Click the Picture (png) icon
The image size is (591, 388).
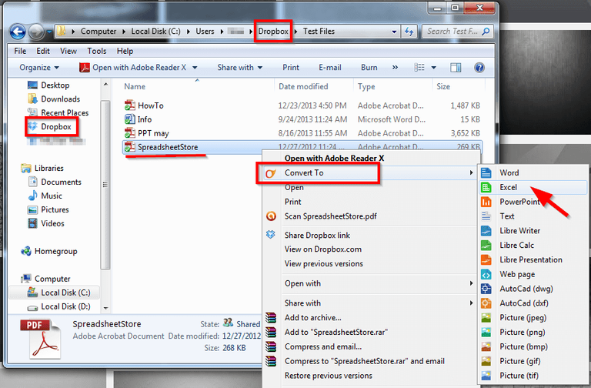click(x=486, y=333)
